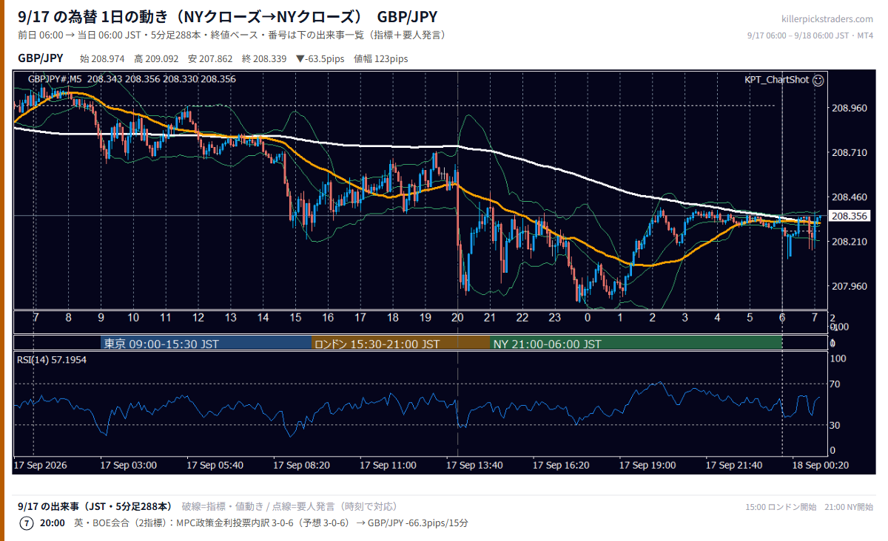Click the hour 12 label on time axis
The height and width of the screenshot is (541, 888).
coord(198,318)
